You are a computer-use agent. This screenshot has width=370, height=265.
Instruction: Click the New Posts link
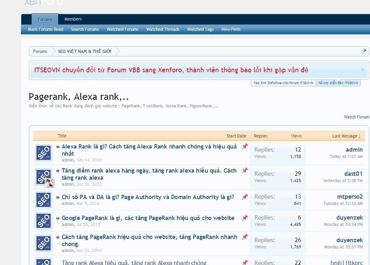point(231,30)
